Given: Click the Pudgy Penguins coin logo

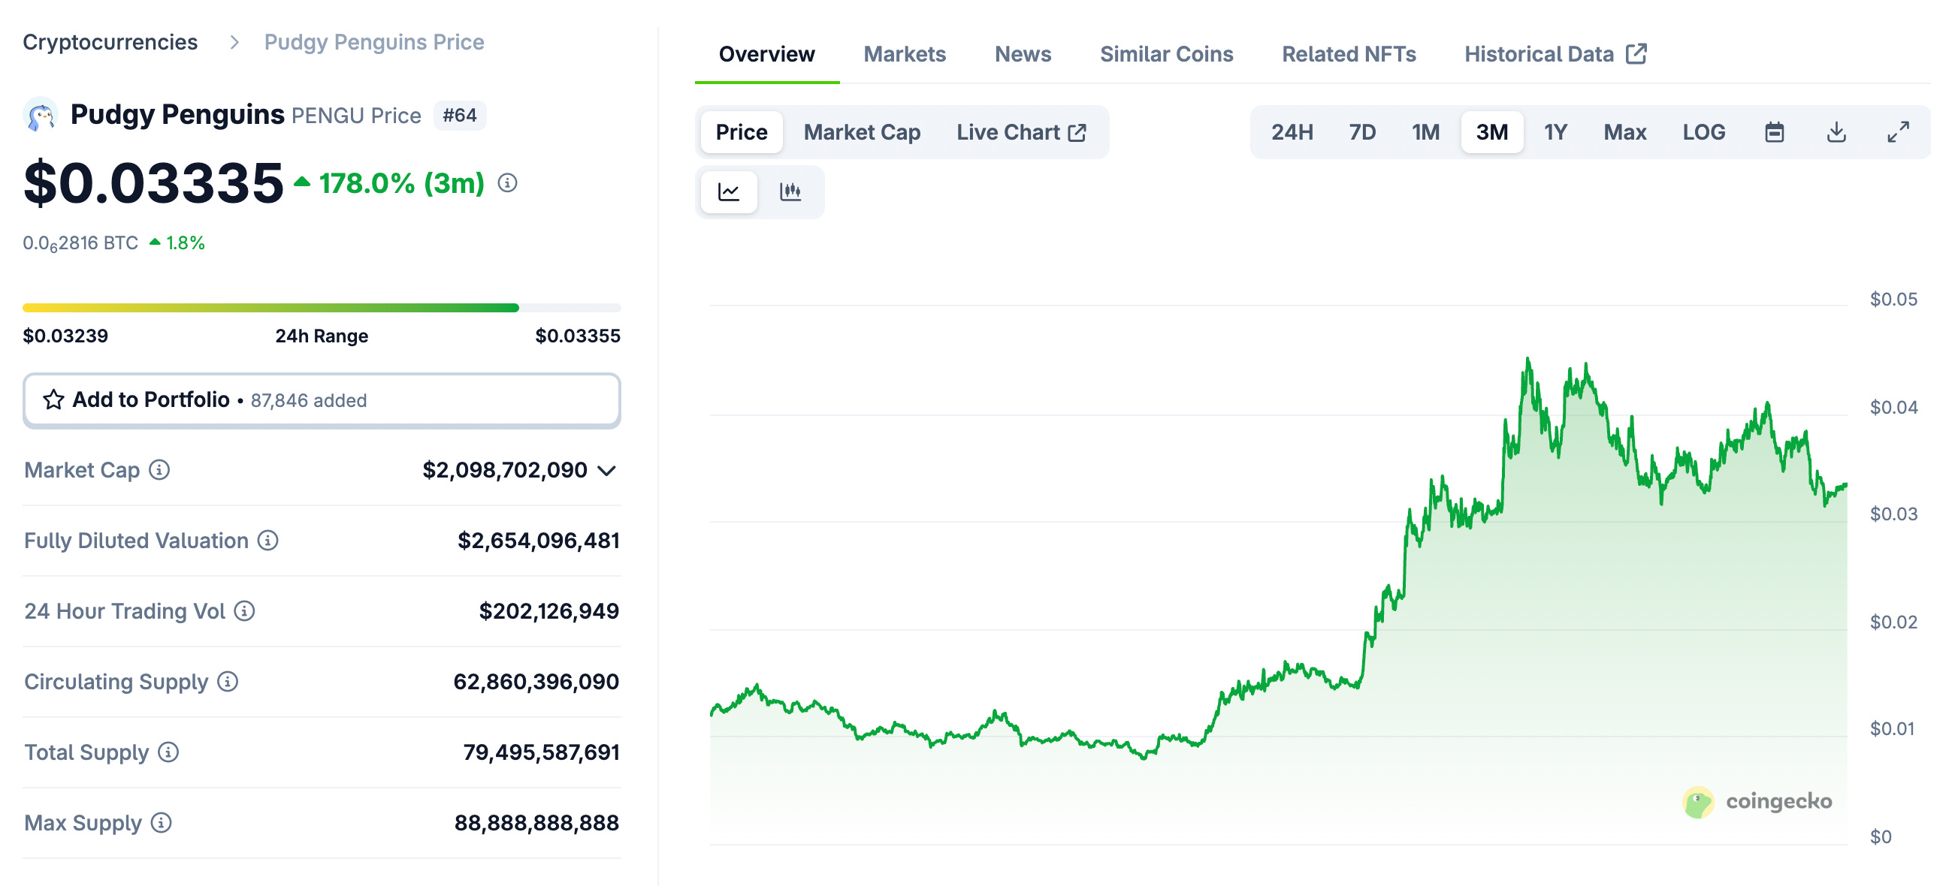Looking at the screenshot, I should pos(41,116).
